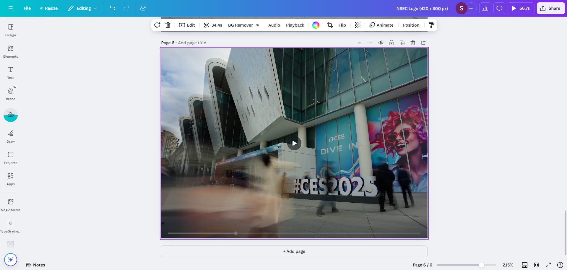Select the Crop tool icon

330,25
